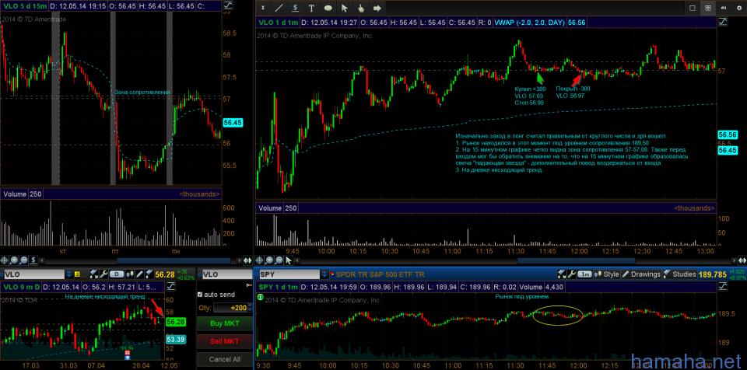
Task: Zoom out on VLO 15m chart
Action: click(24, 260)
